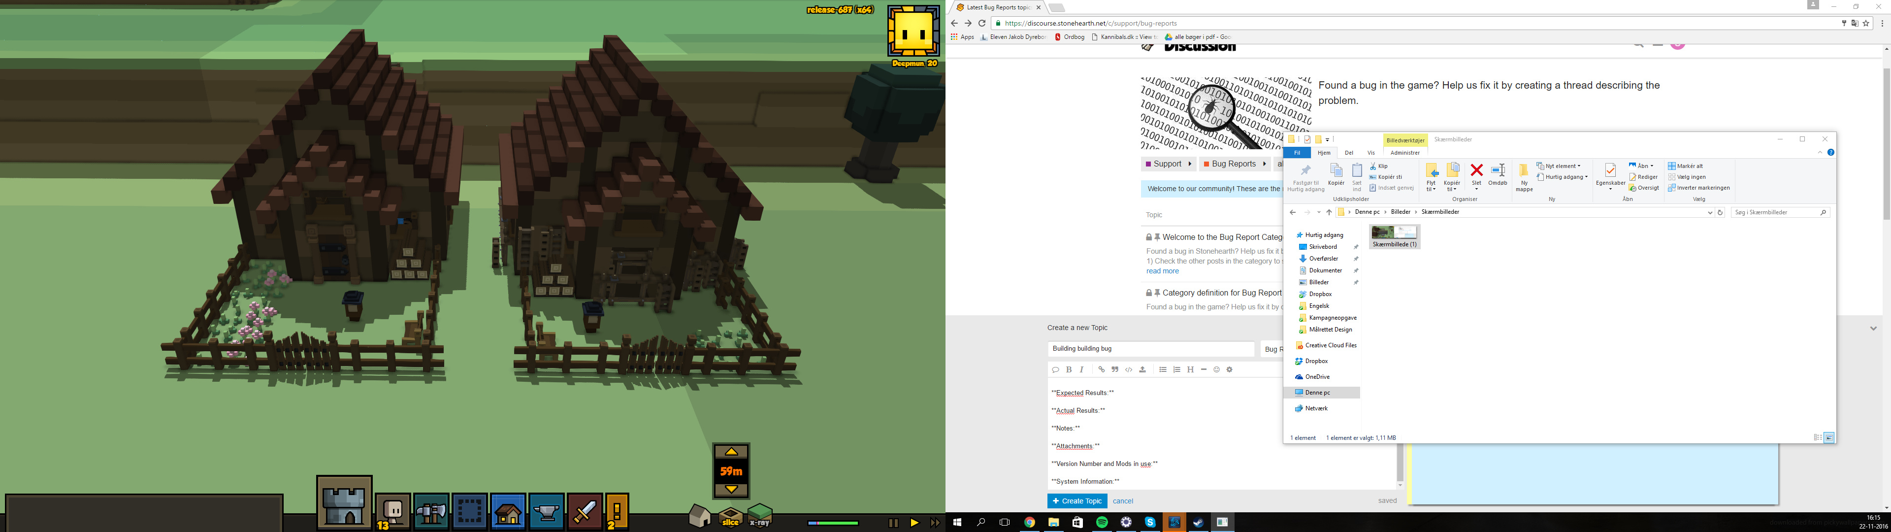Toggle slice view mode
The image size is (1891, 532).
(x=730, y=517)
